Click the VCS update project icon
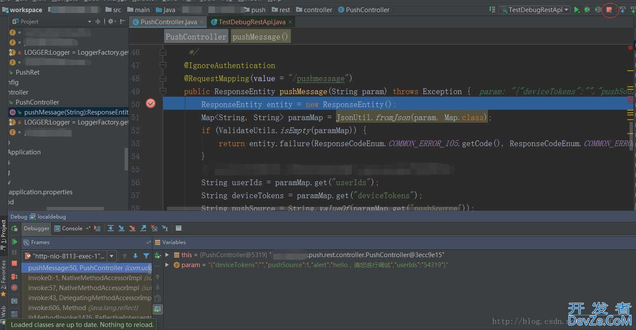The height and width of the screenshot is (330, 636). tap(623, 10)
